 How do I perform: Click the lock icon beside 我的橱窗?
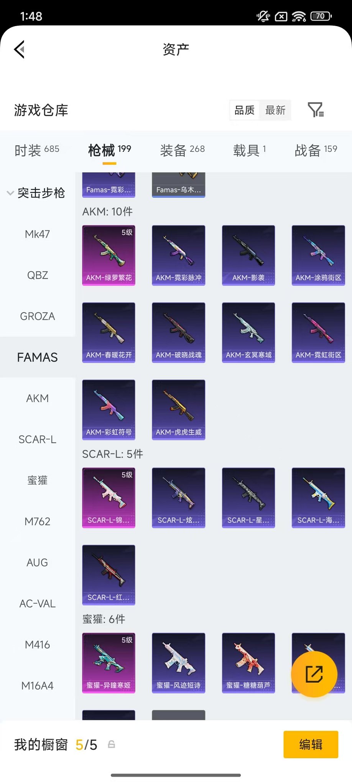(111, 744)
